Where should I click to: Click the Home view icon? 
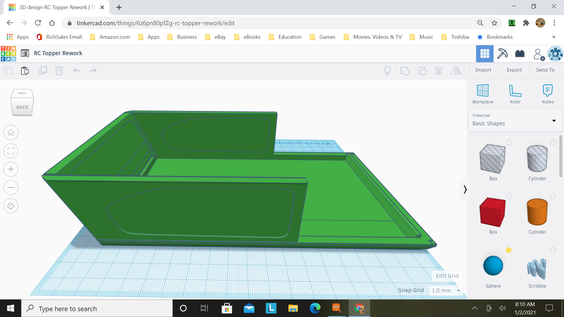(x=11, y=133)
